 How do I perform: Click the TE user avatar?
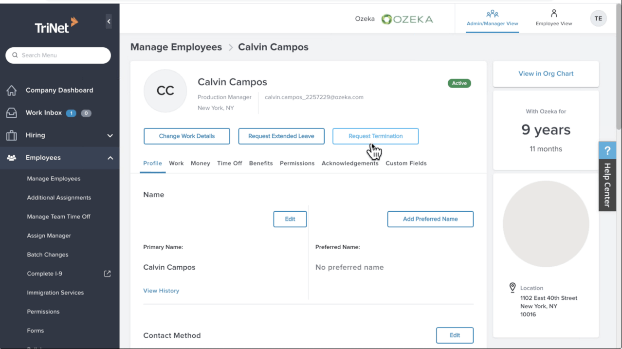click(x=598, y=18)
